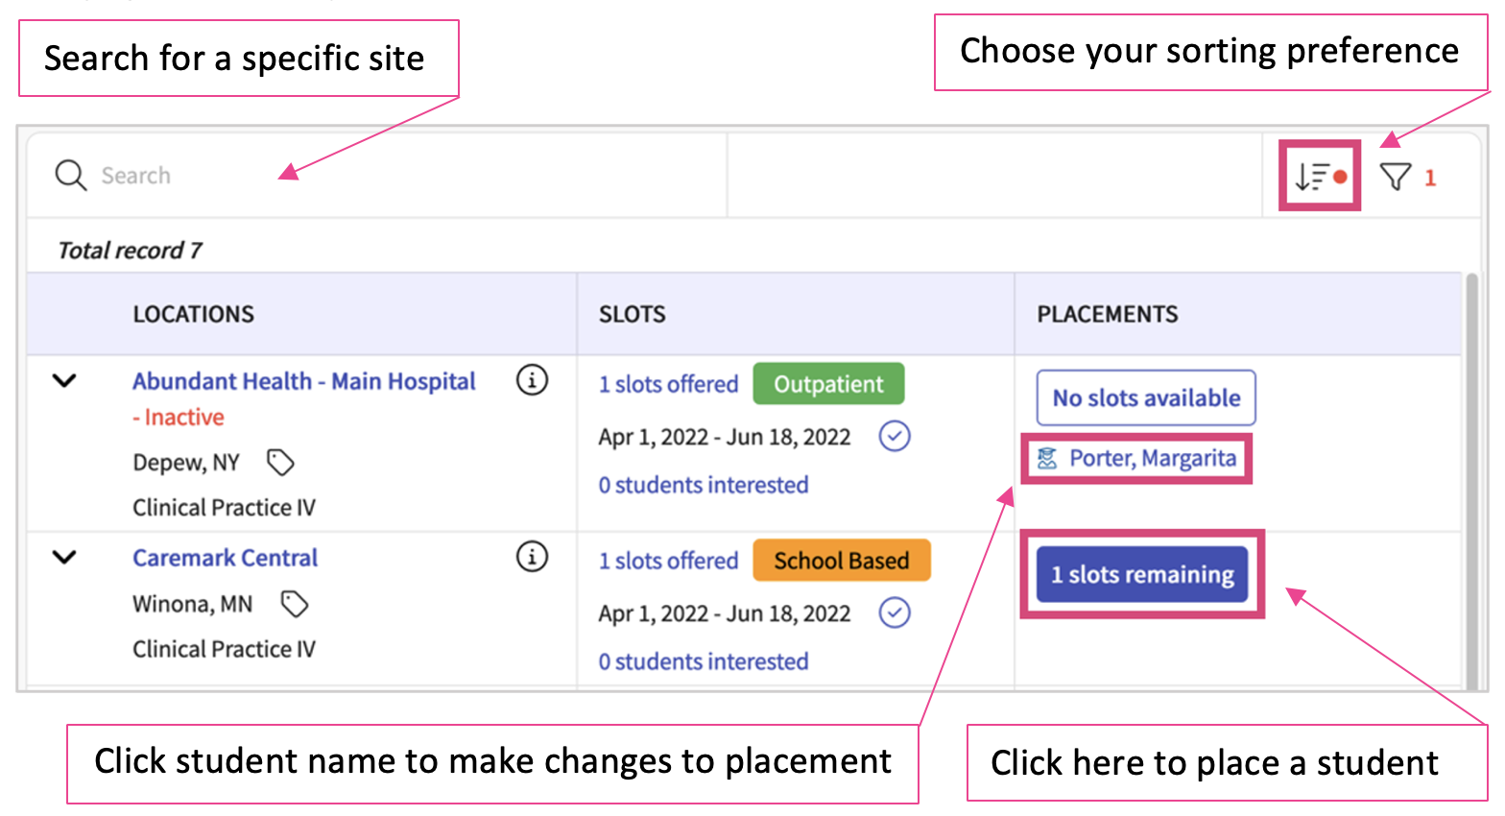Open info icon for Abundant Health

coord(532,380)
